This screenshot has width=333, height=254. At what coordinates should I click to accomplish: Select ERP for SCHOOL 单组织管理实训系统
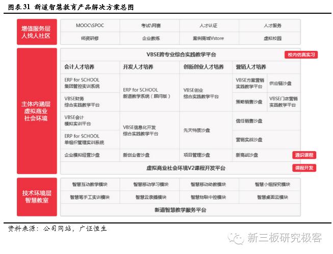click(x=90, y=139)
